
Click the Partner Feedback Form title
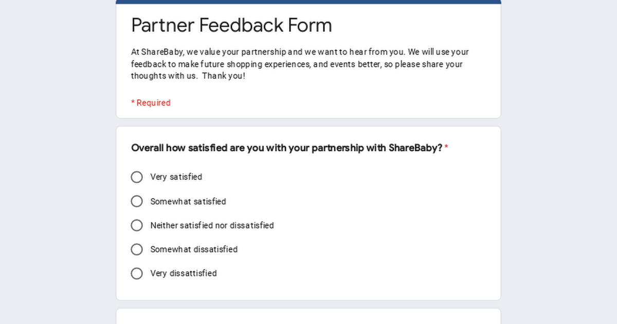[x=231, y=25]
